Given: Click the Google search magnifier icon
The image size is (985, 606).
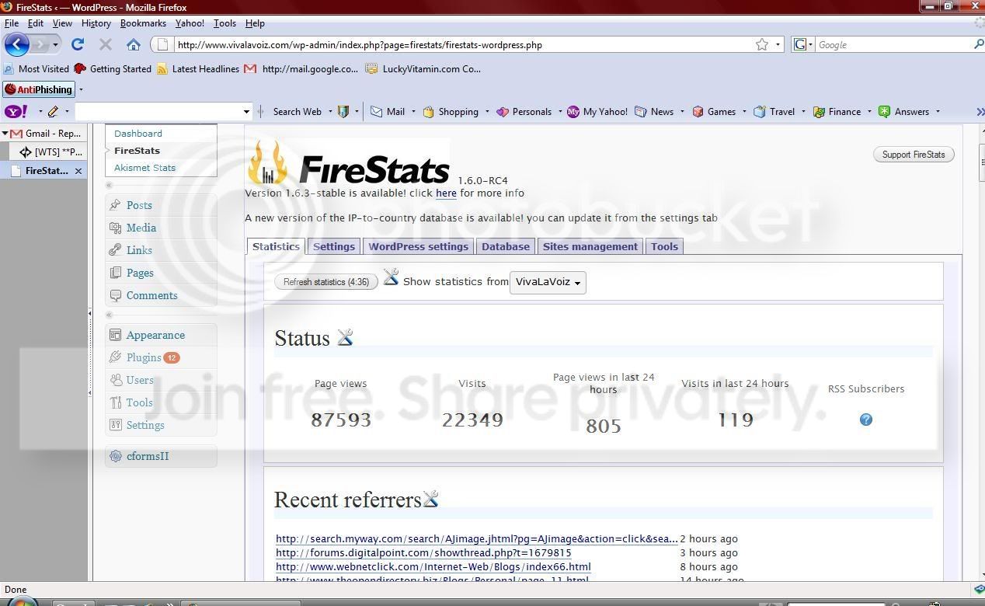Looking at the screenshot, I should coord(978,45).
